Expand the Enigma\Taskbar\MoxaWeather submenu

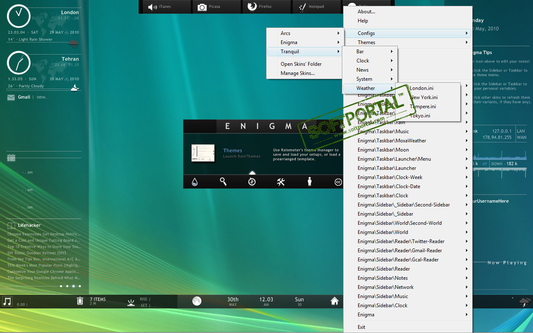click(408, 141)
